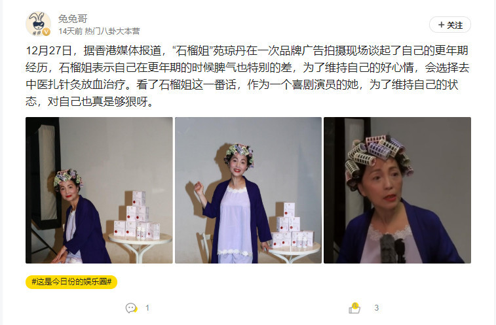Open the 热门八卦大本营 source link

click(112, 31)
